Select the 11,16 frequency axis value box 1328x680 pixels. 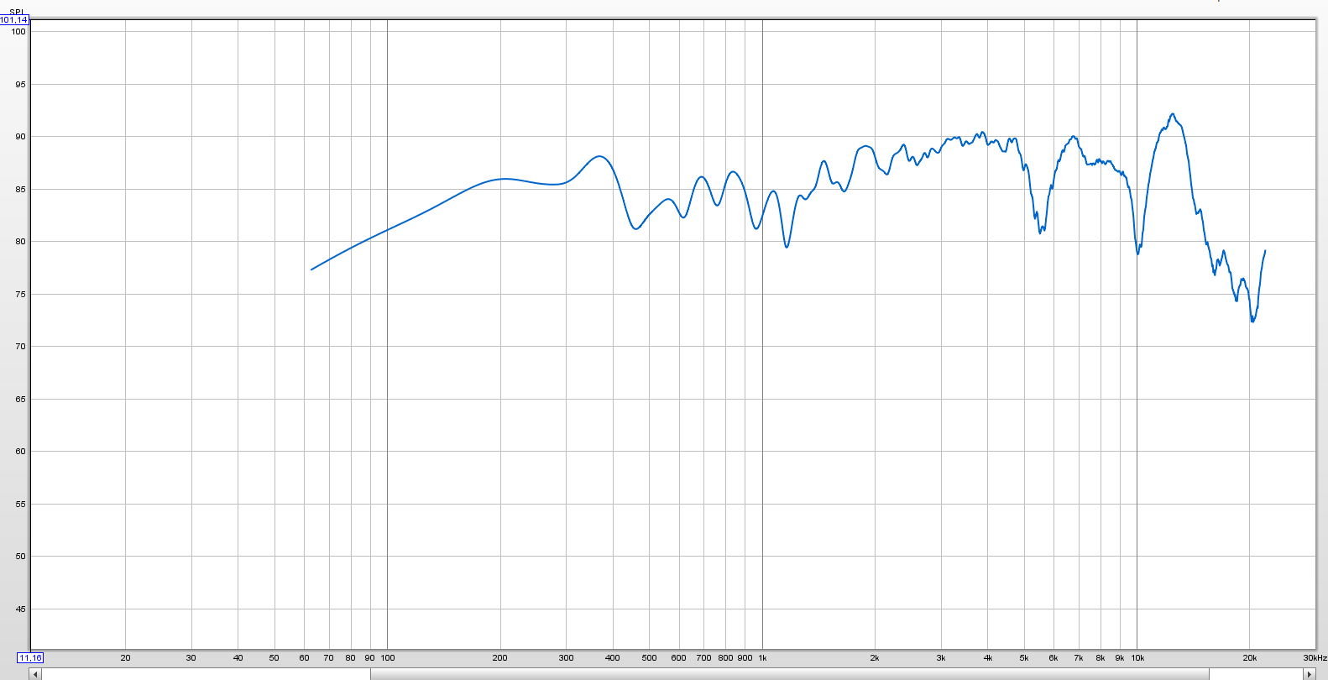30,658
